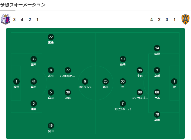Select player number 70 高木 marker

tap(157, 114)
